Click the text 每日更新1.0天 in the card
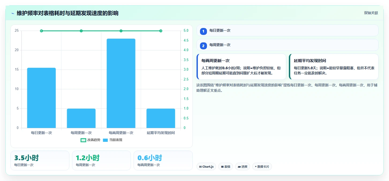 pos(304,68)
